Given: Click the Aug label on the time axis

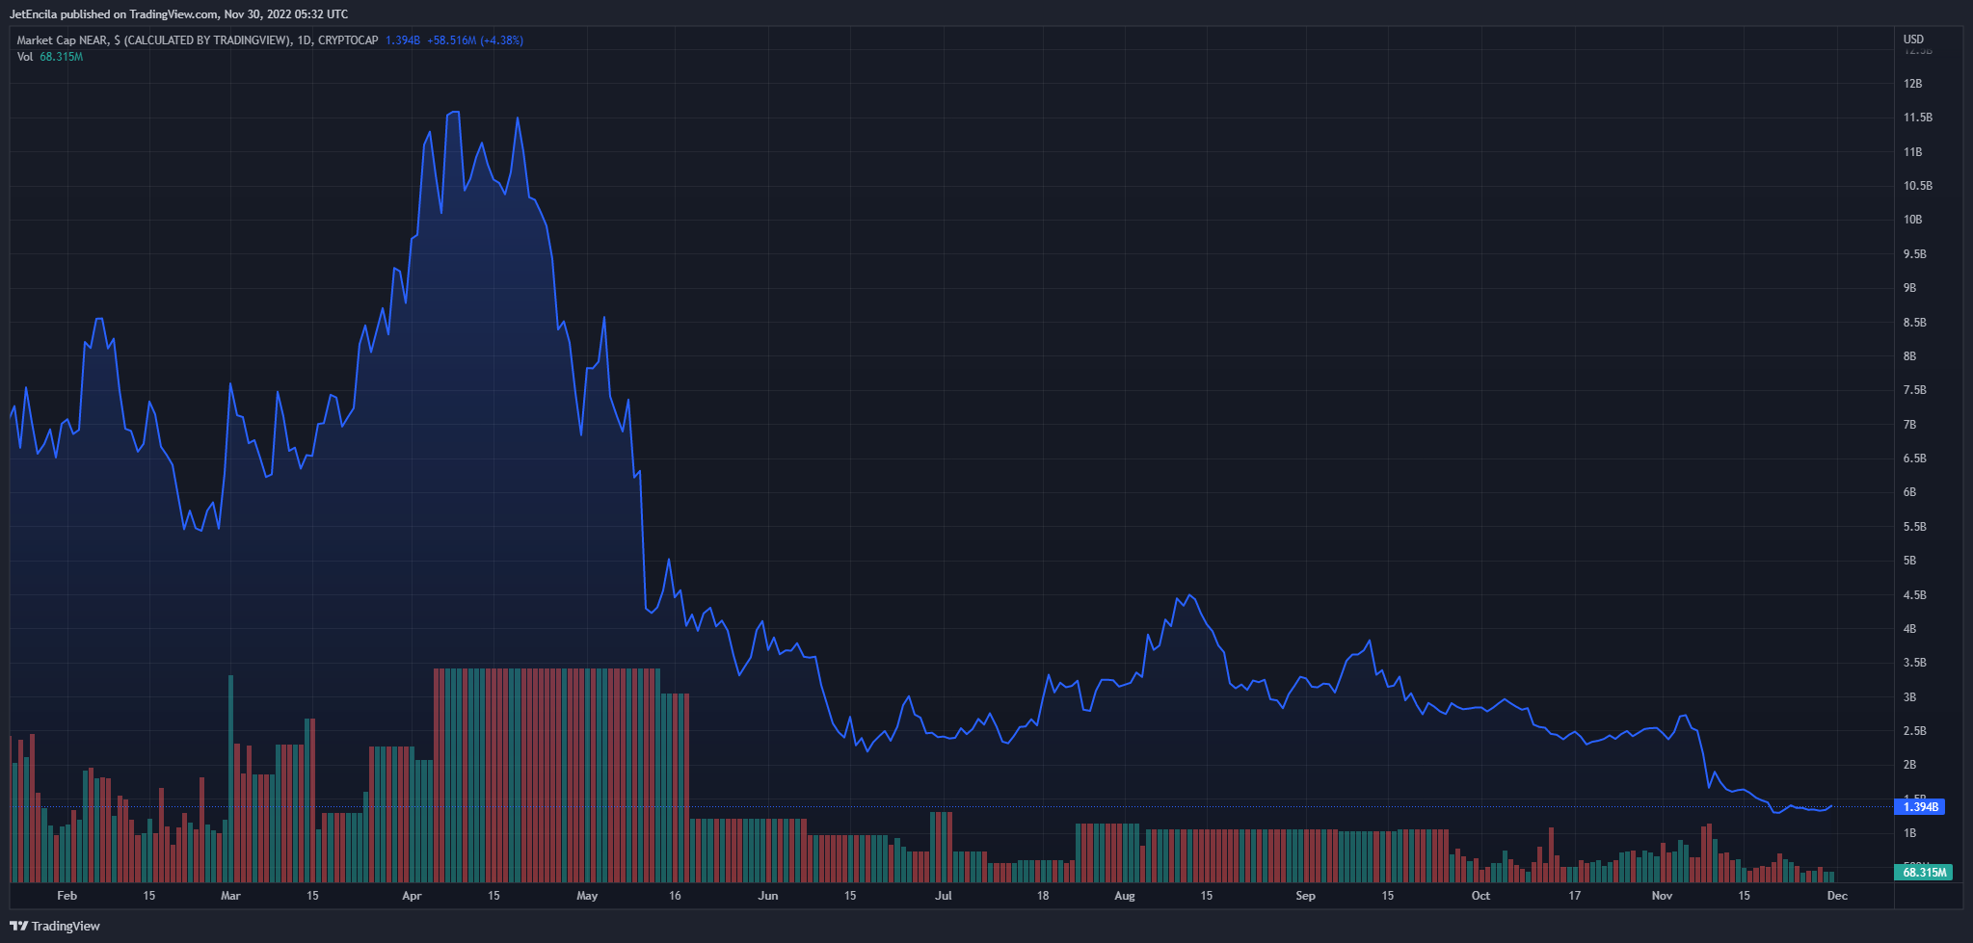Looking at the screenshot, I should (1125, 896).
